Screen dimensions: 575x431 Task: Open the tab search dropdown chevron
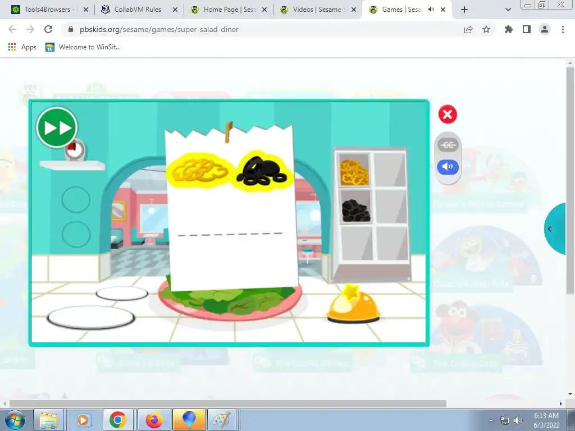508,10
